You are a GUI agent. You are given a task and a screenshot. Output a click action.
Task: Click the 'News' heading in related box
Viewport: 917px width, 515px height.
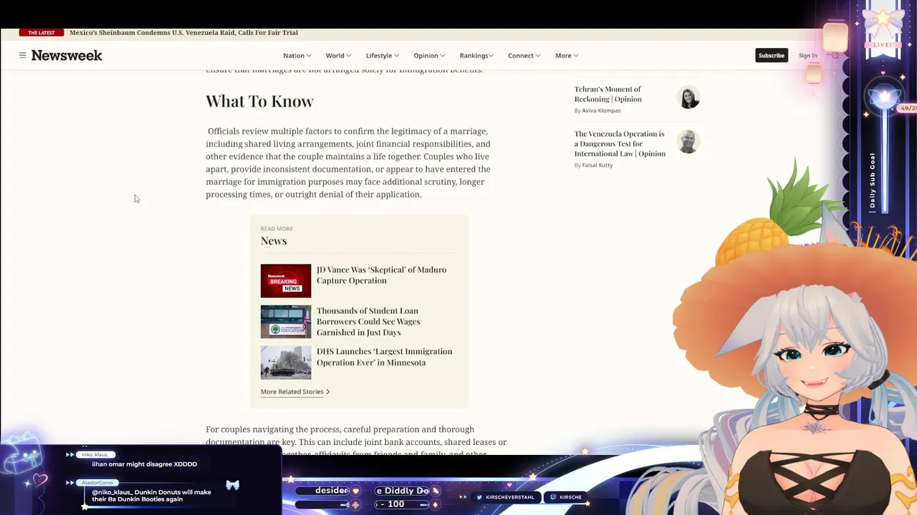point(274,241)
